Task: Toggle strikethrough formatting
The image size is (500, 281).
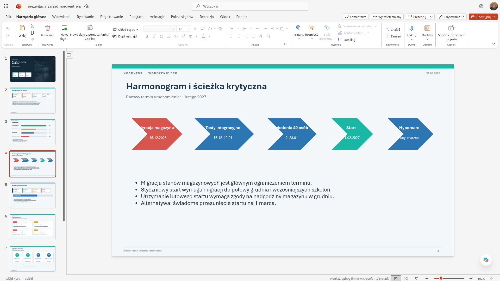Action: click(169, 36)
